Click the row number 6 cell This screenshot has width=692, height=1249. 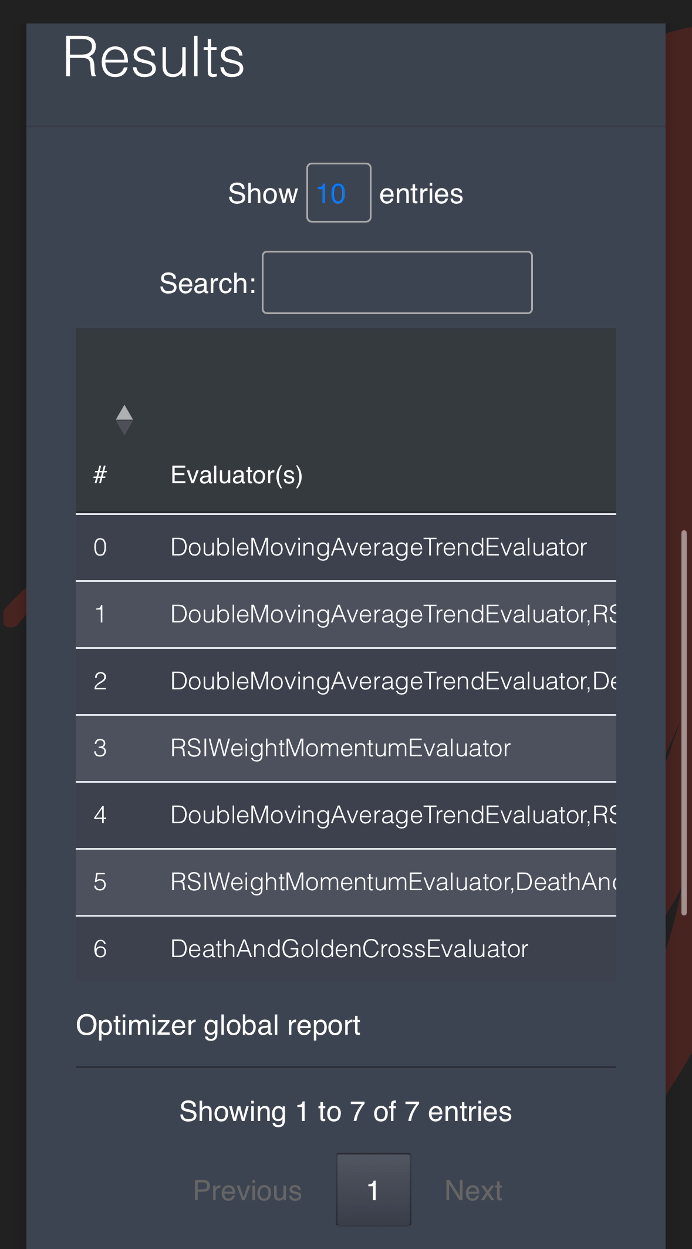tap(100, 949)
